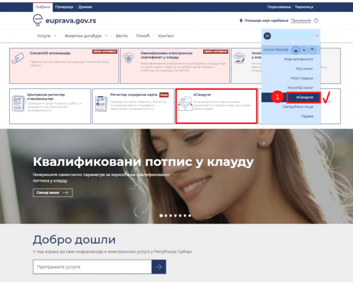
Task: Expand the Услуге dropdown menu
Action: (x=46, y=36)
